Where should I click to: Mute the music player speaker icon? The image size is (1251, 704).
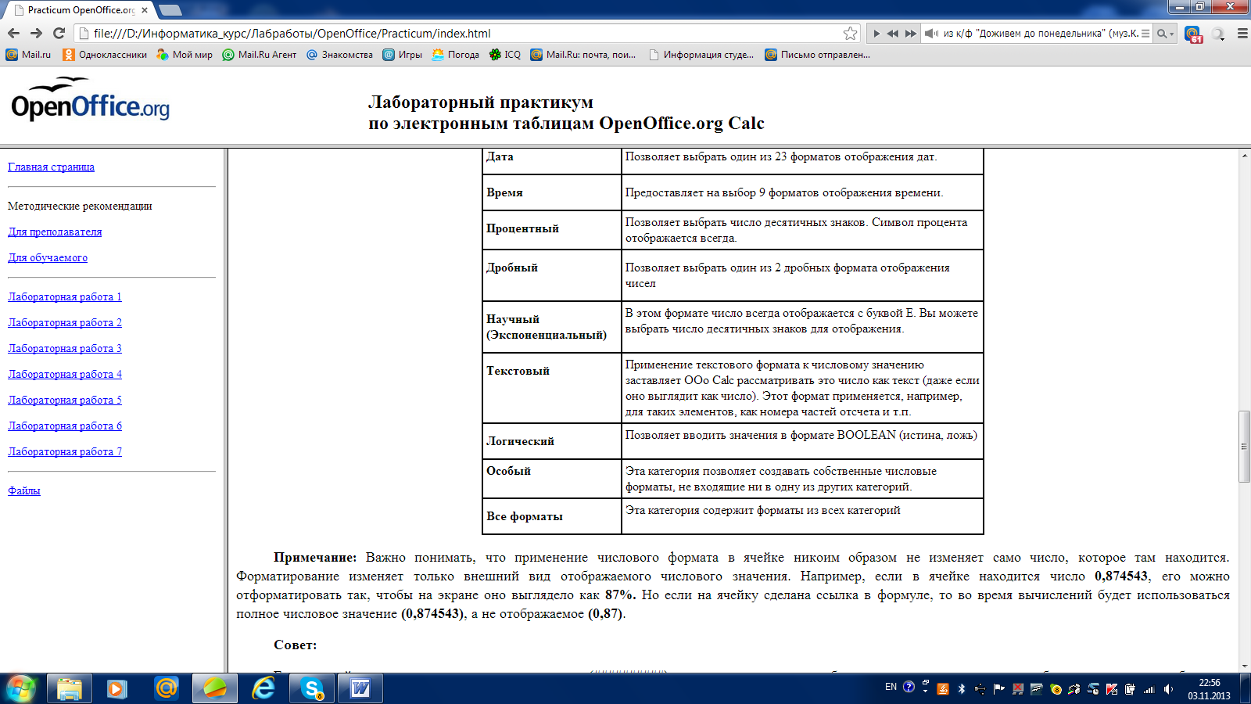931,34
